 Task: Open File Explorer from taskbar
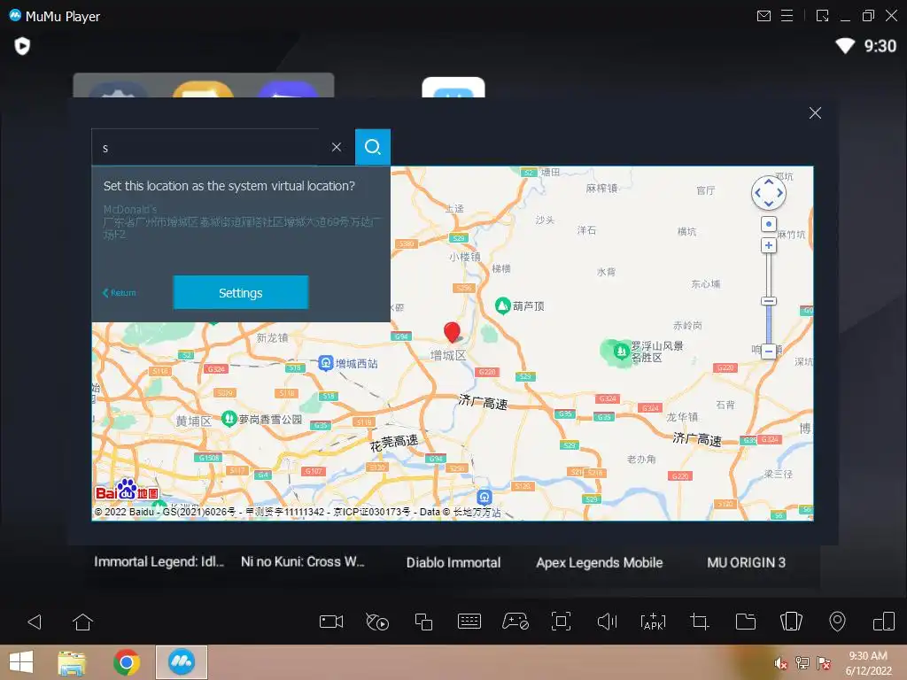tap(72, 662)
